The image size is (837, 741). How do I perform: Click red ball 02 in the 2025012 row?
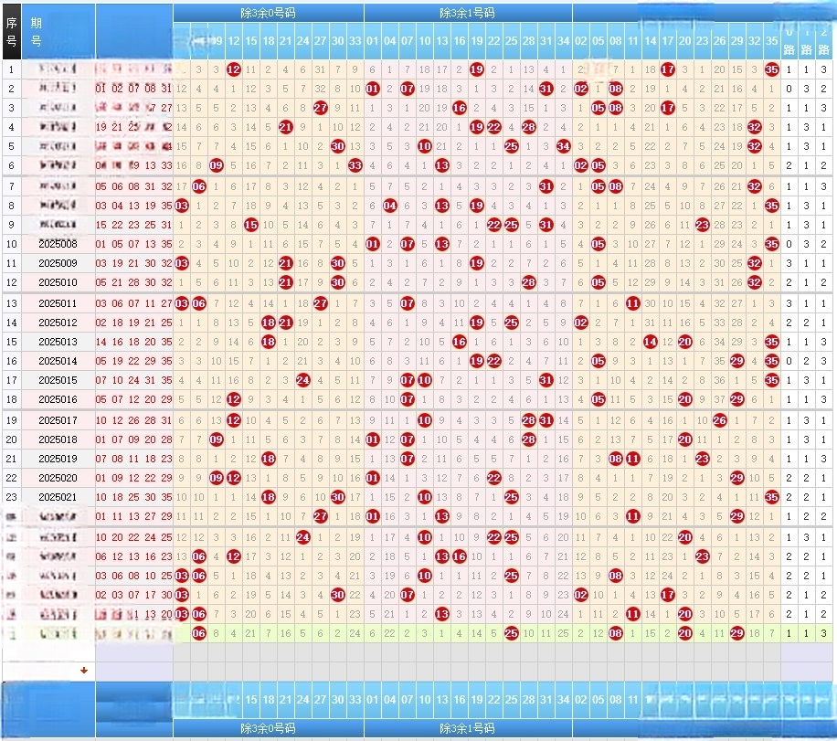[581, 323]
